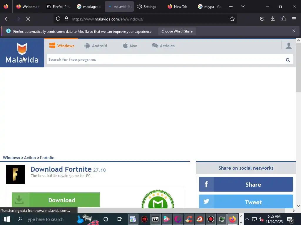Open the user account icon
Screen dimensions: 301x225
pyautogui.click(x=289, y=46)
